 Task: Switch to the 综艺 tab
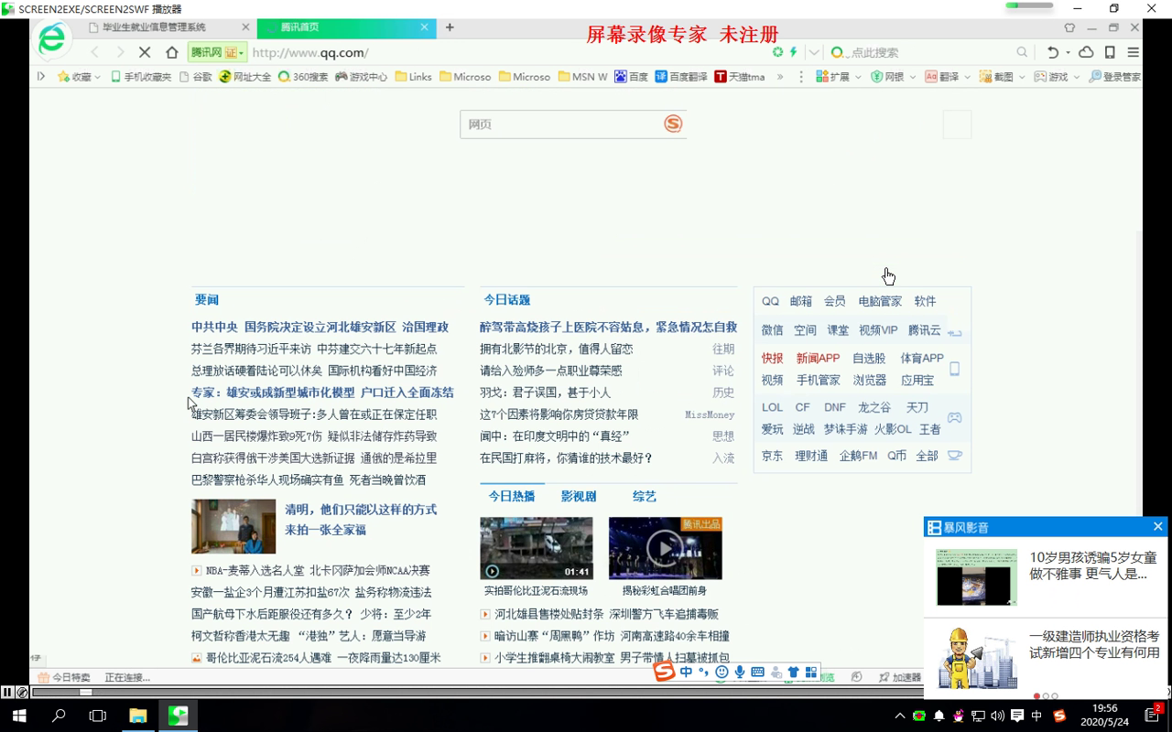tap(645, 496)
